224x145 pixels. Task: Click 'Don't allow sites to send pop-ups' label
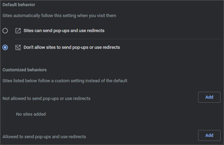tap(72, 47)
